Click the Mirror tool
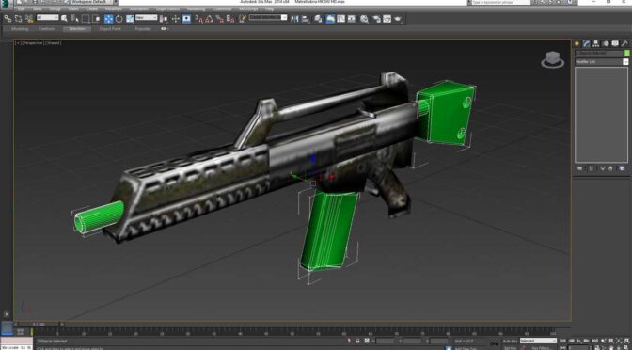 click(x=295, y=19)
